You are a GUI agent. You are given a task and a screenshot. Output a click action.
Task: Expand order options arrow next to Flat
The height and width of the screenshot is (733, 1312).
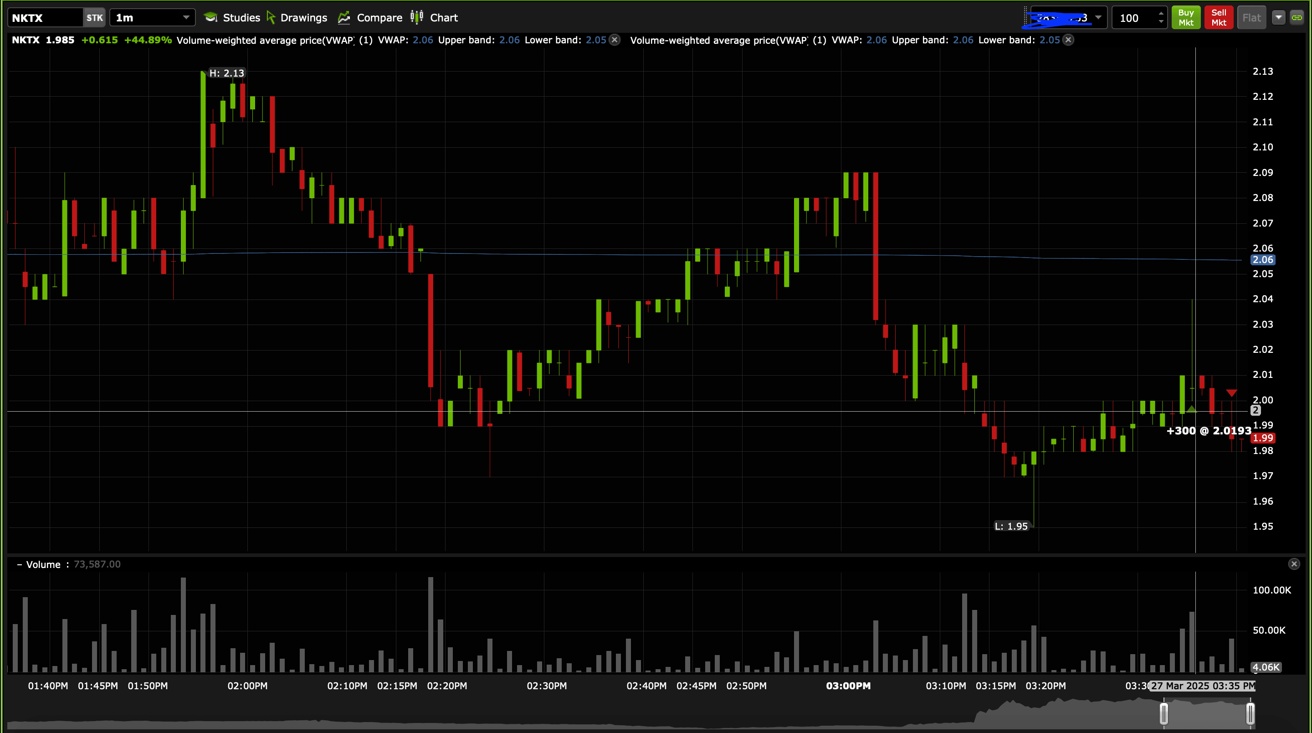(1278, 18)
